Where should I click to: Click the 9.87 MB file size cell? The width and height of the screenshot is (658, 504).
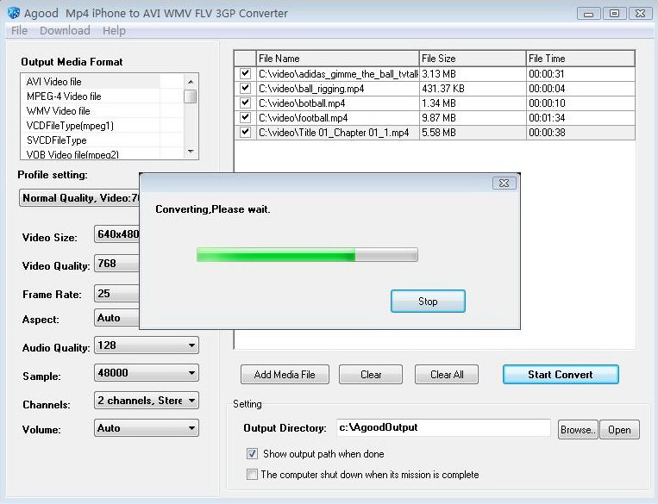pyautogui.click(x=473, y=118)
